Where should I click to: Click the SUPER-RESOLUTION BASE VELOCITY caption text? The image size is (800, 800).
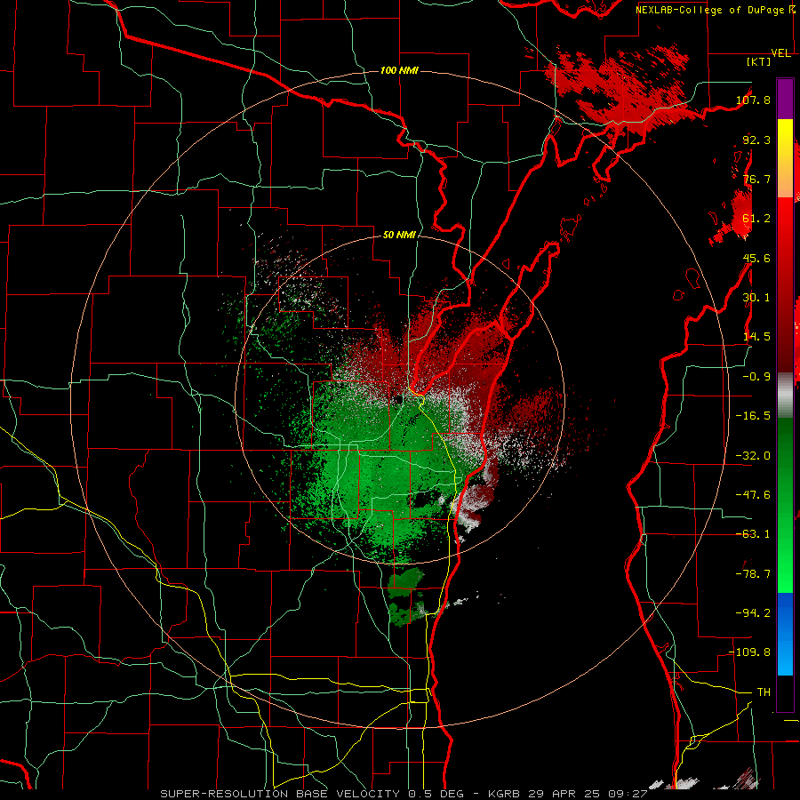pyautogui.click(x=282, y=794)
